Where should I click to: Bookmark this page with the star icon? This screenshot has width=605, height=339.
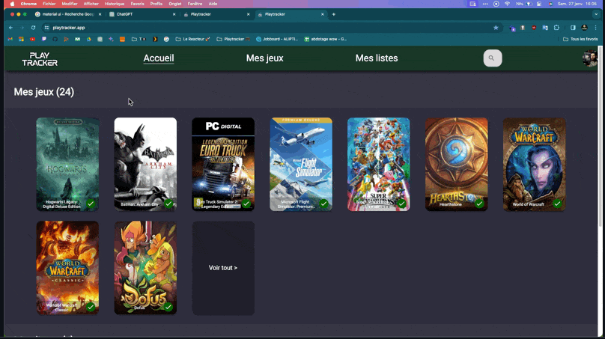pyautogui.click(x=496, y=28)
